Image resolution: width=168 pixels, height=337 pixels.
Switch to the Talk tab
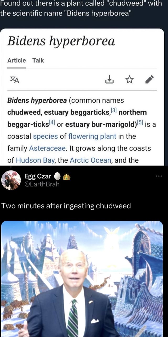click(39, 60)
